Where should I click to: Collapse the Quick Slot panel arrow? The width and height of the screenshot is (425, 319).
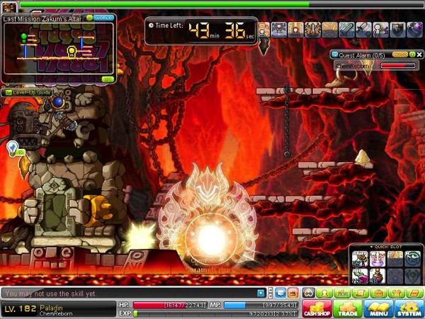click(x=371, y=247)
